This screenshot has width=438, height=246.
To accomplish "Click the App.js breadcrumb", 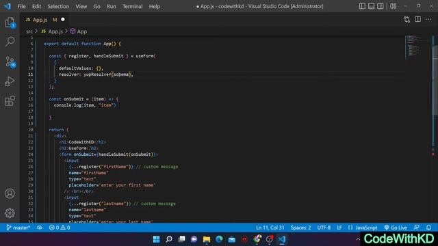I will click(x=52, y=31).
